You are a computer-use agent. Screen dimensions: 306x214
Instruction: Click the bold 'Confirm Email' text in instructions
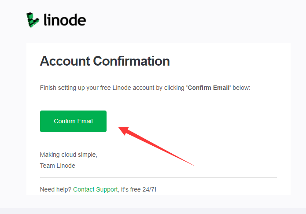pyautogui.click(x=208, y=88)
